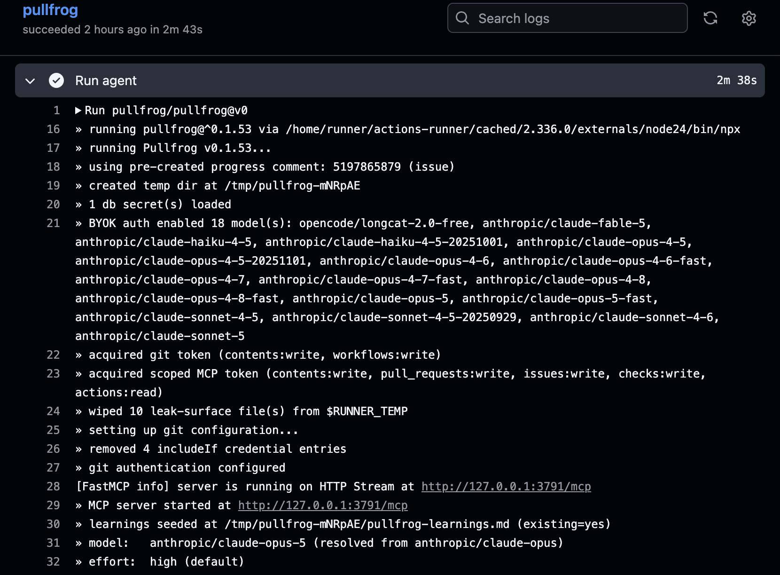Click 'succeeded 2 hours ago in 2m 43s' status

[112, 30]
